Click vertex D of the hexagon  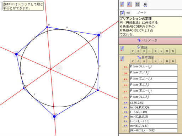24,88
